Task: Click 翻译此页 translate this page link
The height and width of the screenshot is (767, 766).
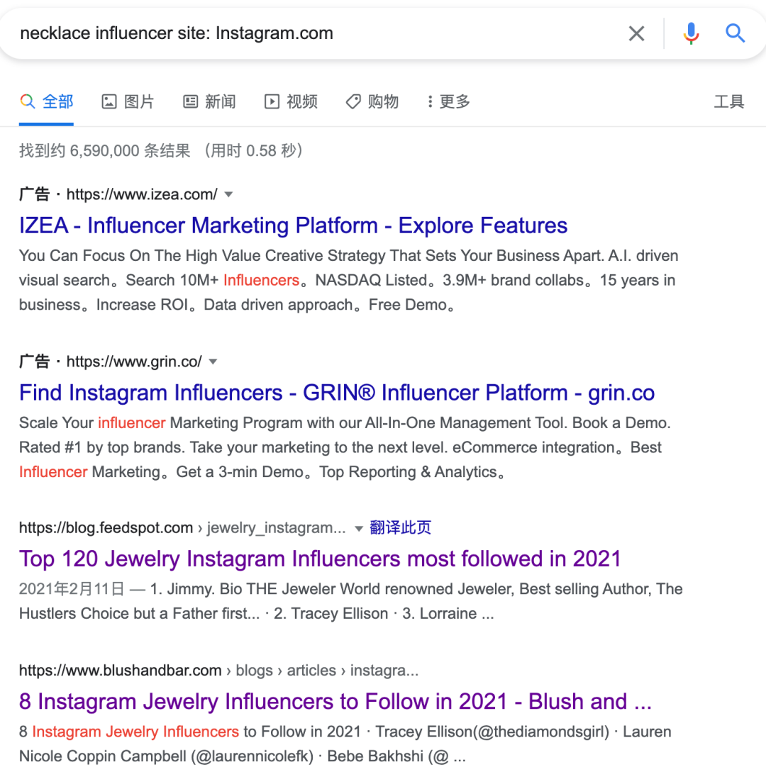Action: tap(400, 528)
